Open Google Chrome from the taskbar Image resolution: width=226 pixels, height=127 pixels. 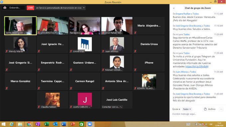[x=29, y=124]
